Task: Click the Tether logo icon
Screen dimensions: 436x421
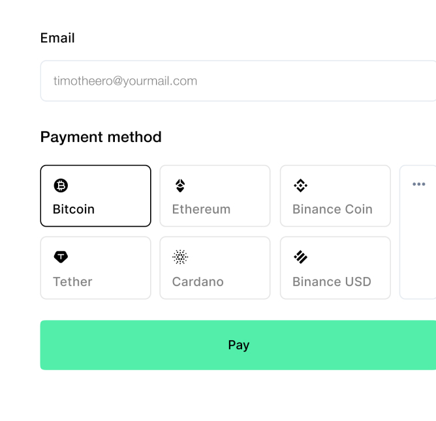Action: (x=61, y=257)
